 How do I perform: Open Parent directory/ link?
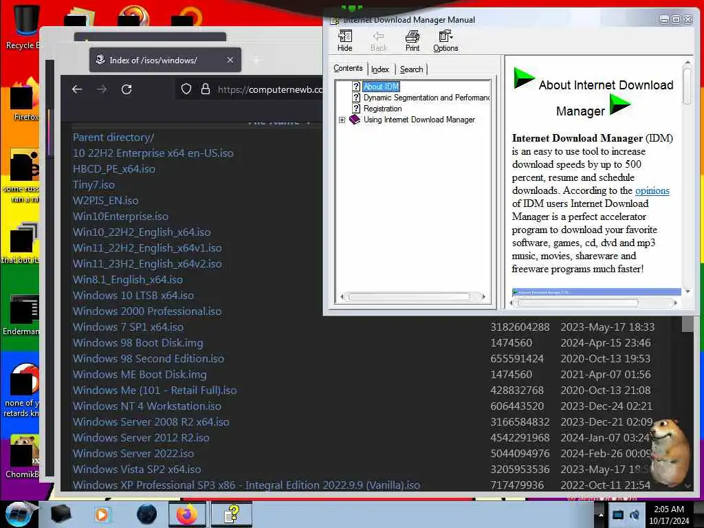pos(113,137)
